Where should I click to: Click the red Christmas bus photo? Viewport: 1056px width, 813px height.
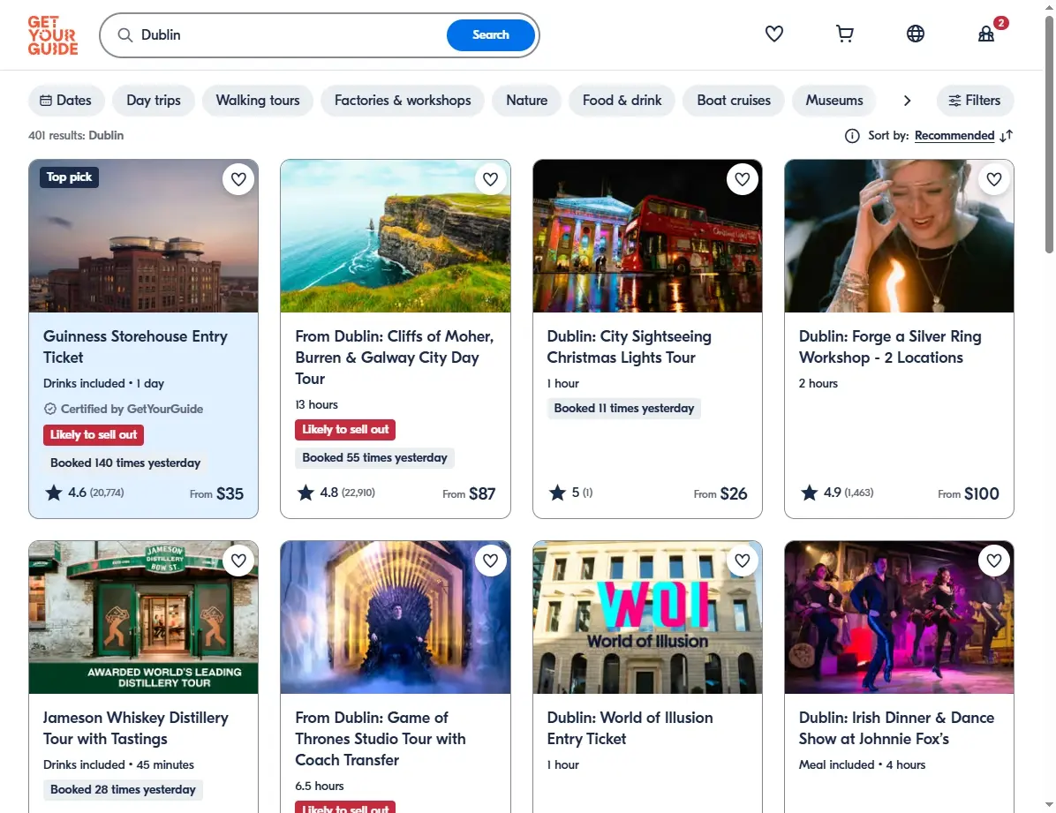[x=647, y=236]
